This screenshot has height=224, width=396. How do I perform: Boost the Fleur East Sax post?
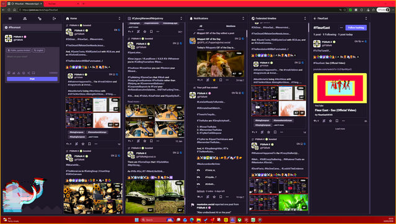[324, 121]
